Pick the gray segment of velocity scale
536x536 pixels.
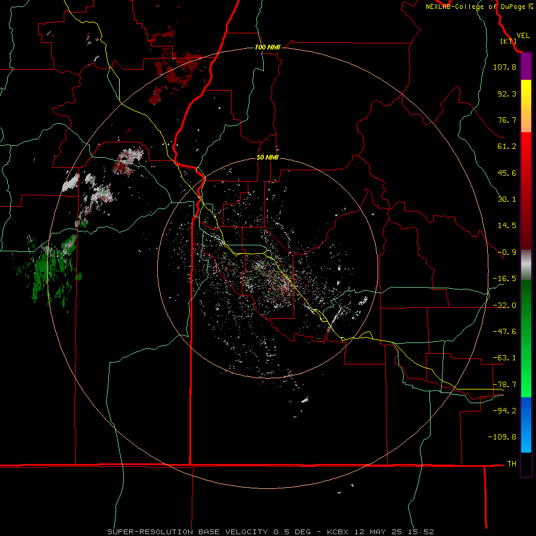(526, 265)
